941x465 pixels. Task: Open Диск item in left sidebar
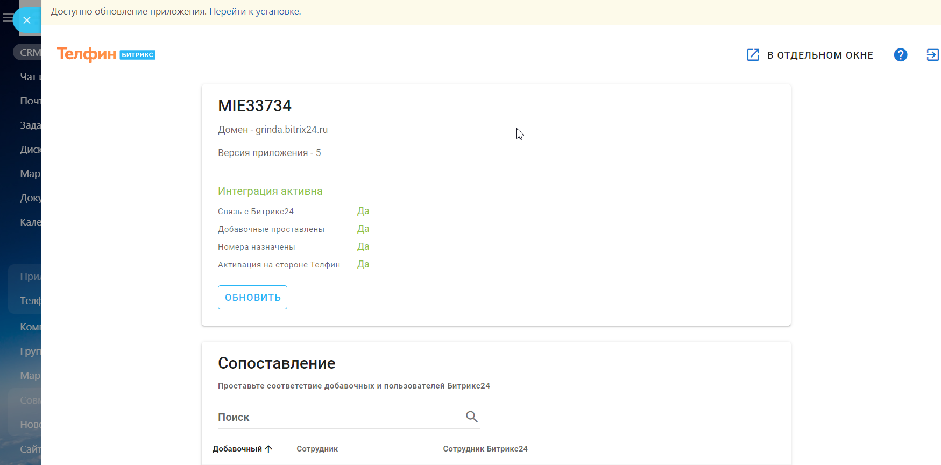pos(30,150)
